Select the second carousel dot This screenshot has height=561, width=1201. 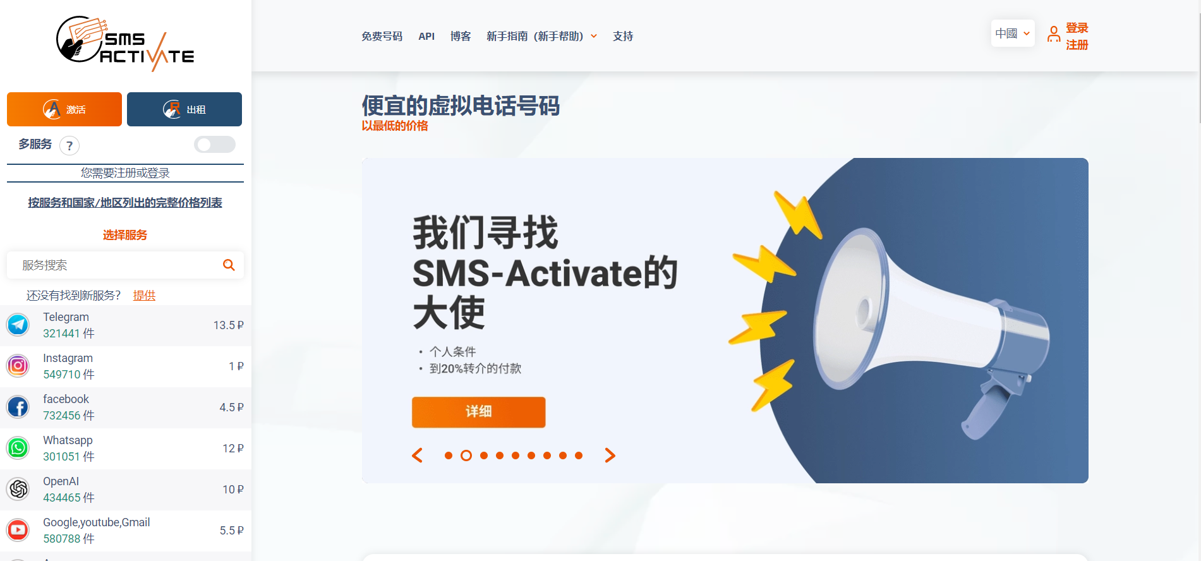click(x=466, y=455)
